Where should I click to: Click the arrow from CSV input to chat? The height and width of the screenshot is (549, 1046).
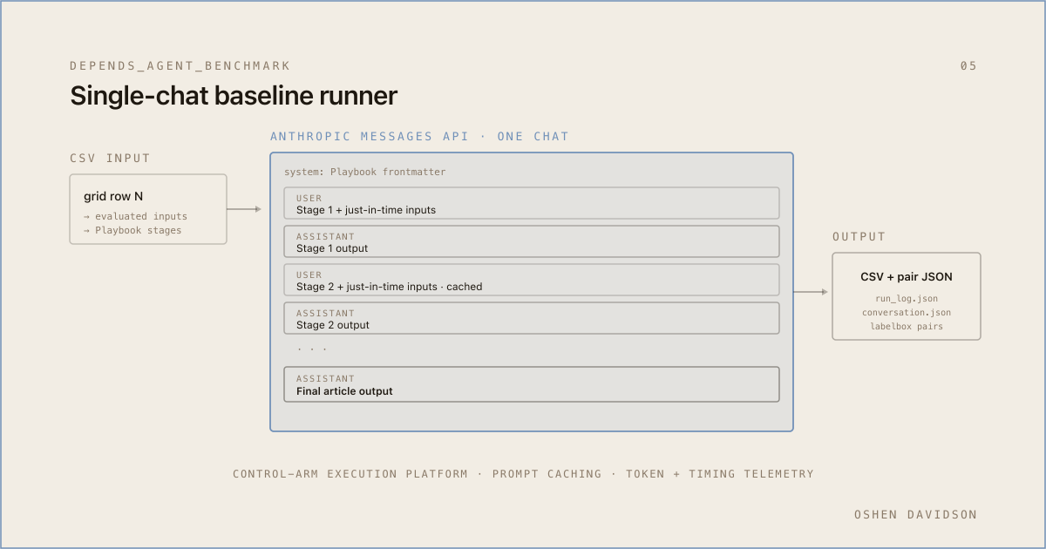point(244,209)
